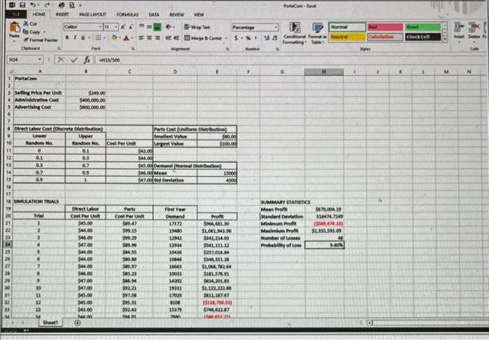
Task: Toggle Underline formatting
Action: click(82, 38)
